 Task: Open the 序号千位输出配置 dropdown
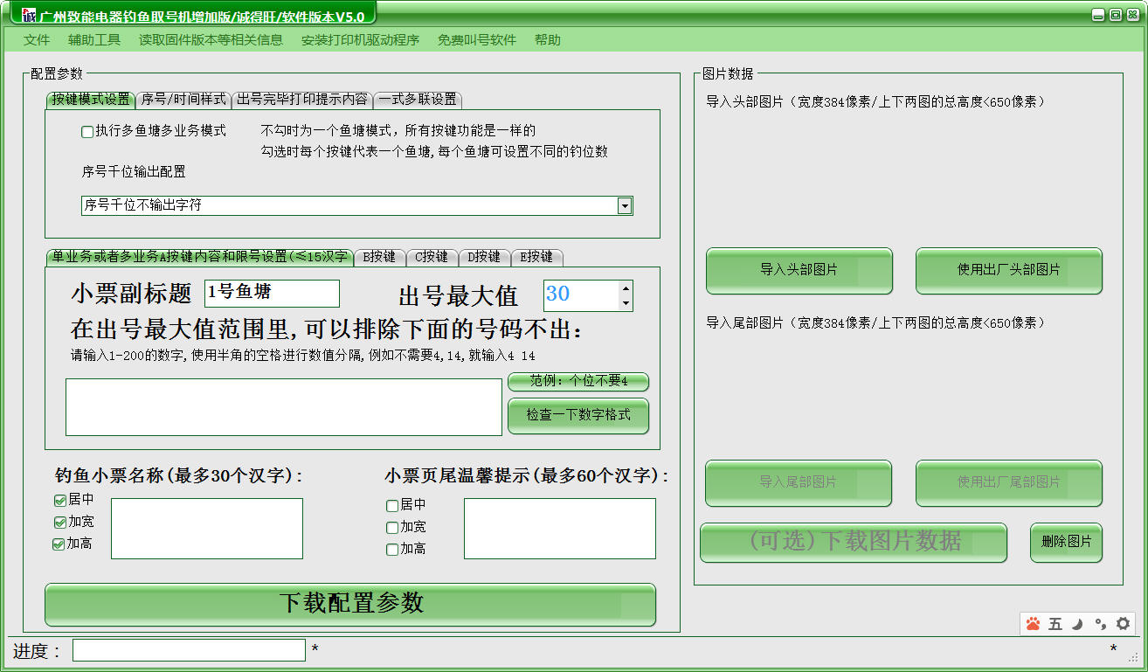point(624,205)
